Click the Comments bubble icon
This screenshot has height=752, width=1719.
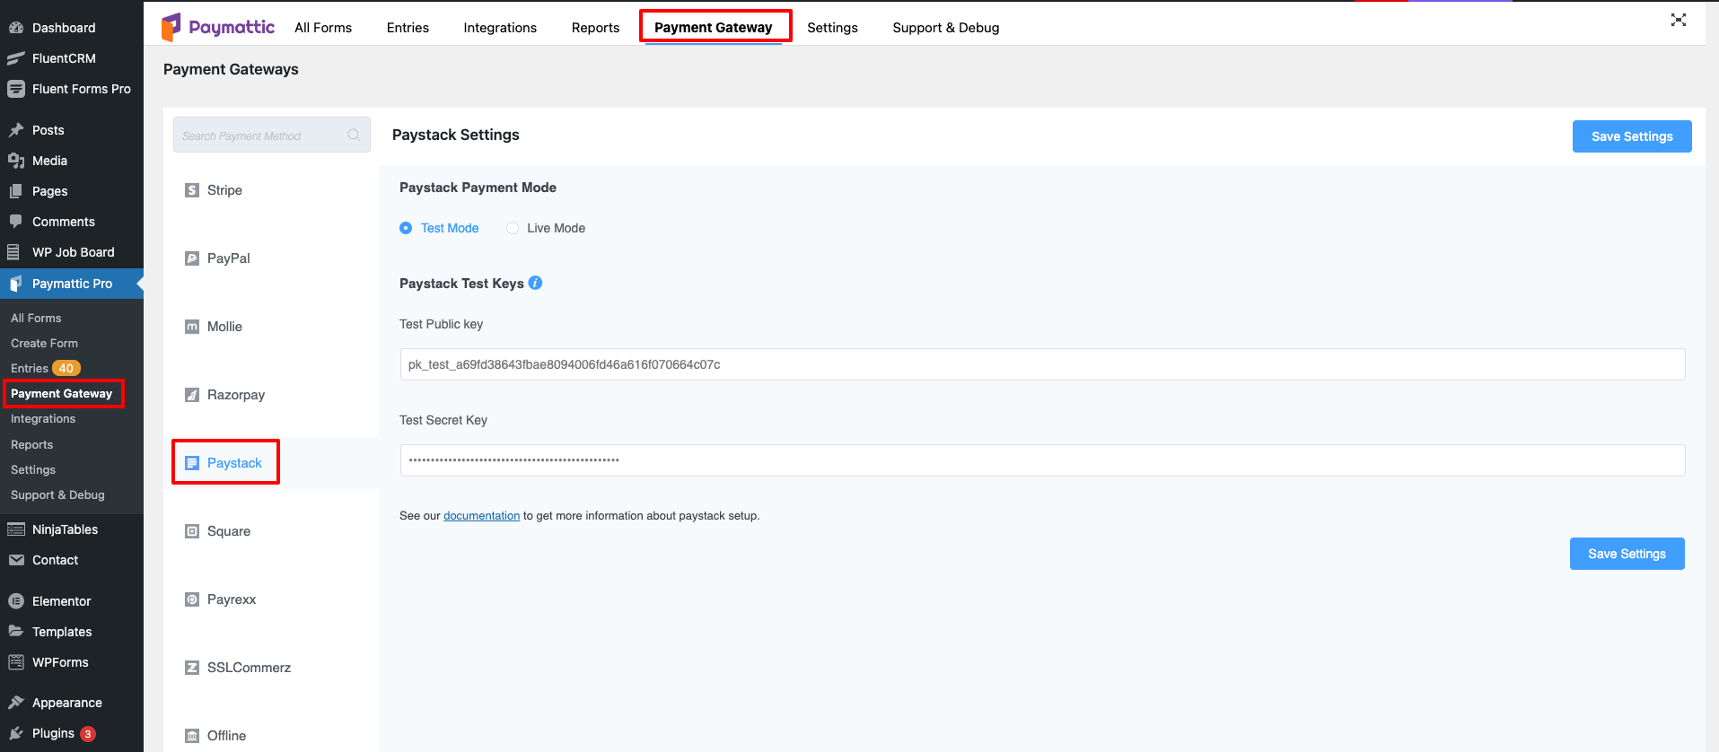[x=16, y=222]
